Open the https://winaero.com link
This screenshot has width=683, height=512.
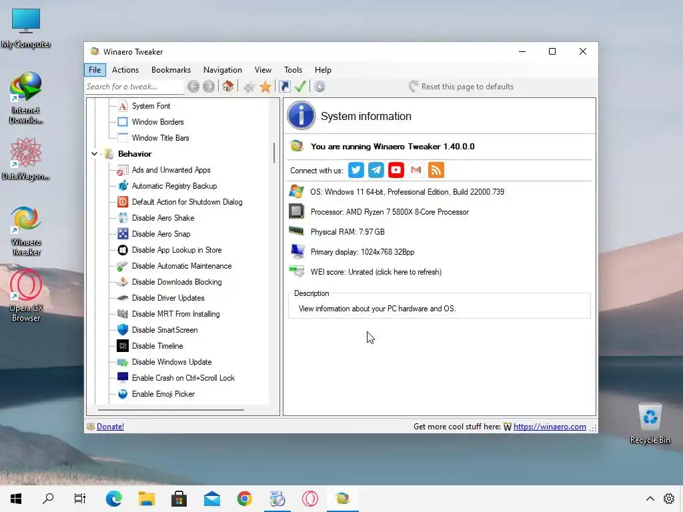pyautogui.click(x=550, y=427)
